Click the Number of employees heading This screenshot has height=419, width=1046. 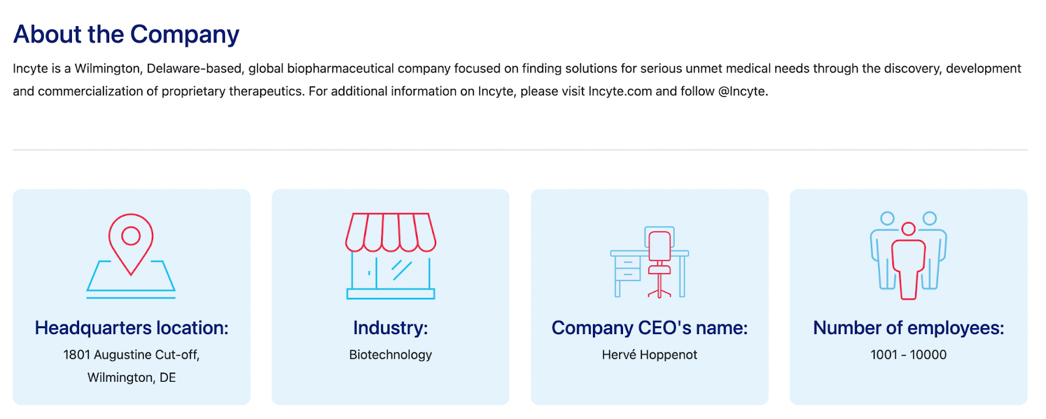[908, 327]
